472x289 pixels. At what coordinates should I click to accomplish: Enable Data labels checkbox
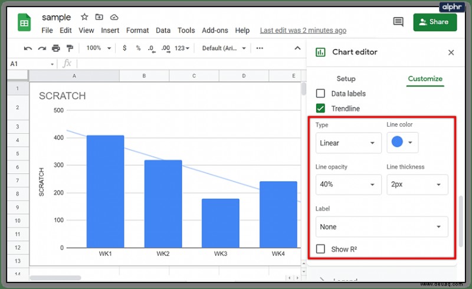pyautogui.click(x=320, y=93)
